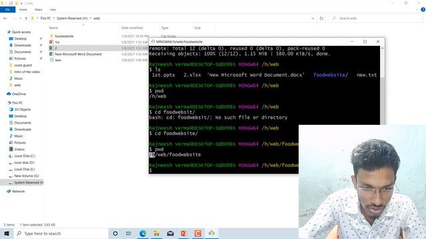426x239 pixels.
Task: Open pinned Documents under Quick access
Action: (x=23, y=52)
